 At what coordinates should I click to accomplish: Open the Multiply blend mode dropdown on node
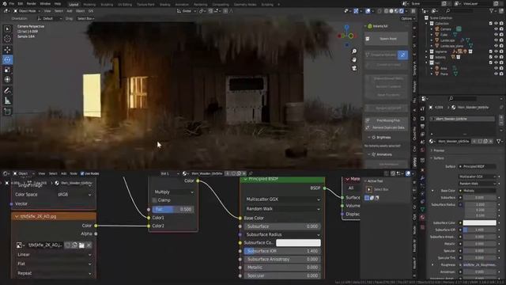(174, 192)
